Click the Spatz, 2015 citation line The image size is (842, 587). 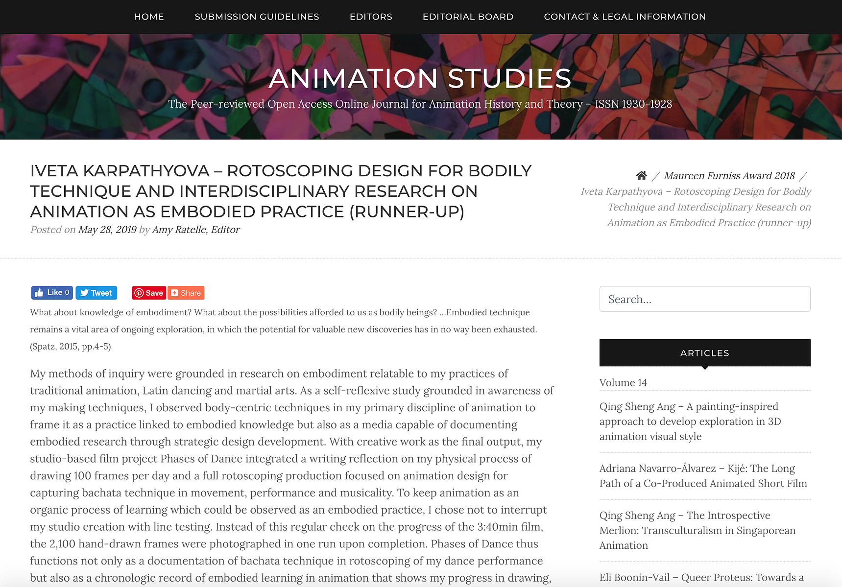(x=71, y=347)
